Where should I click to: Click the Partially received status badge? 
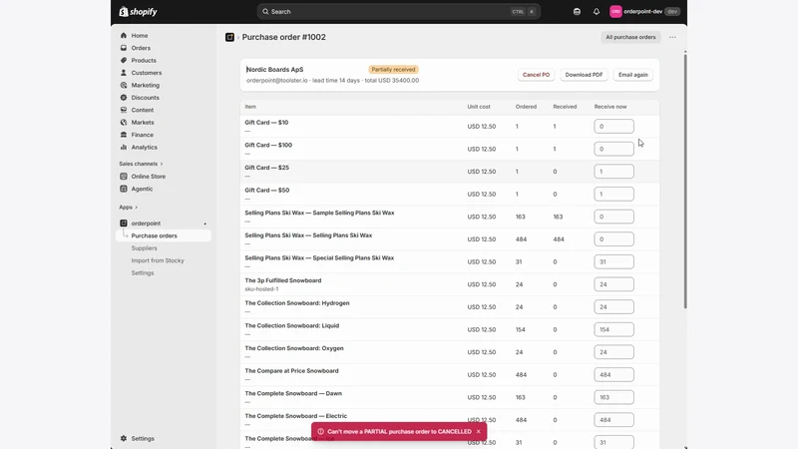pyautogui.click(x=393, y=69)
